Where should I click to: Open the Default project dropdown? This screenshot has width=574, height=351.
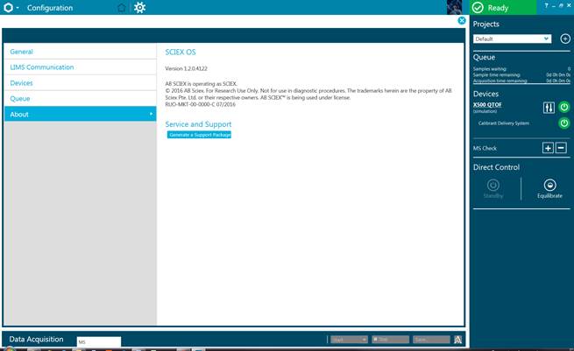[512, 39]
